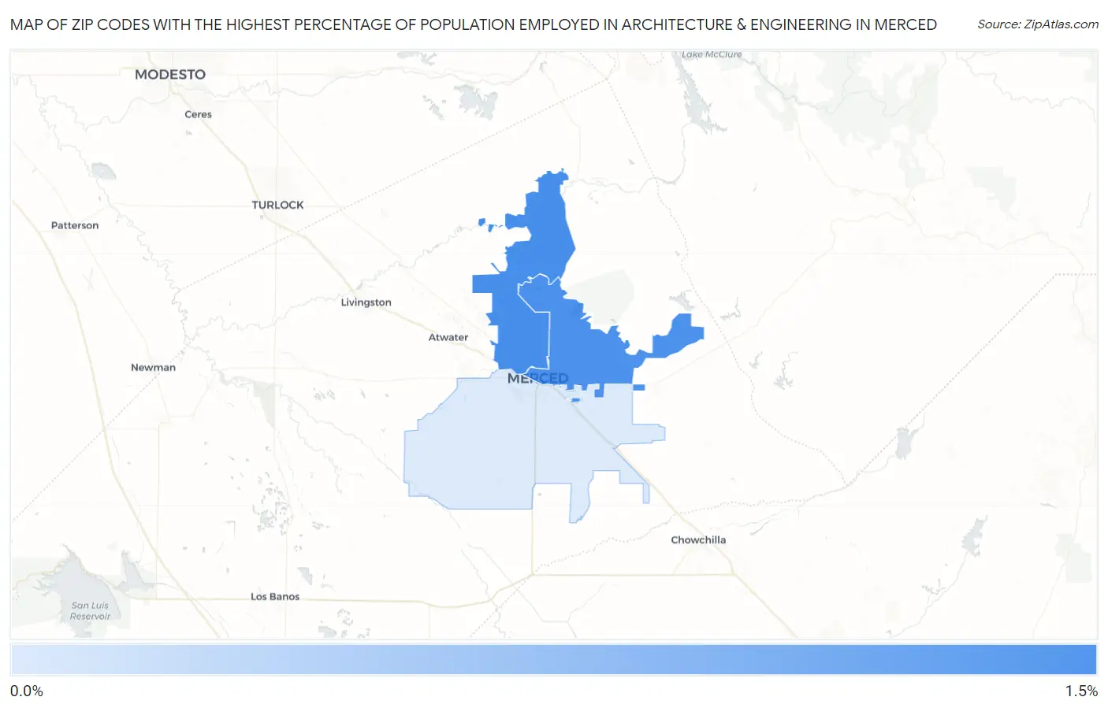The height and width of the screenshot is (708, 1108).
Task: Click the San Luis Reservoir label
Action: click(x=91, y=610)
